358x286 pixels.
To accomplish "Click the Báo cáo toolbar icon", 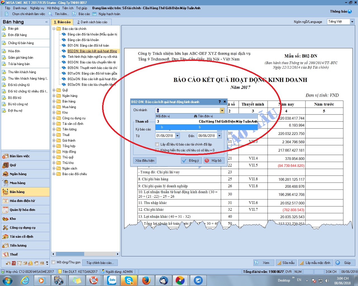I will [74, 14].
